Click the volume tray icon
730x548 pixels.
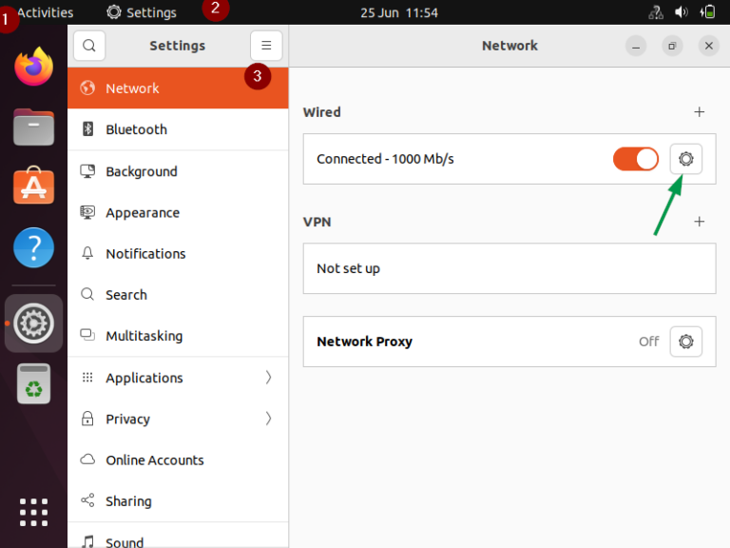682,12
